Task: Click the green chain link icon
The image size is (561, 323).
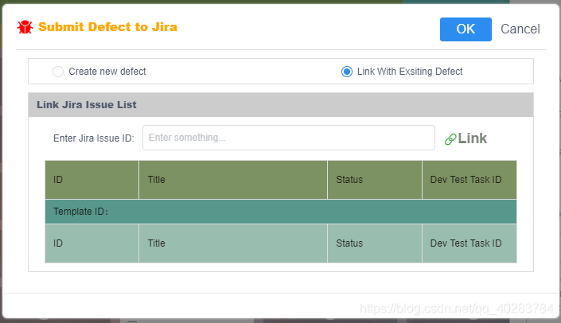Action: click(x=450, y=138)
